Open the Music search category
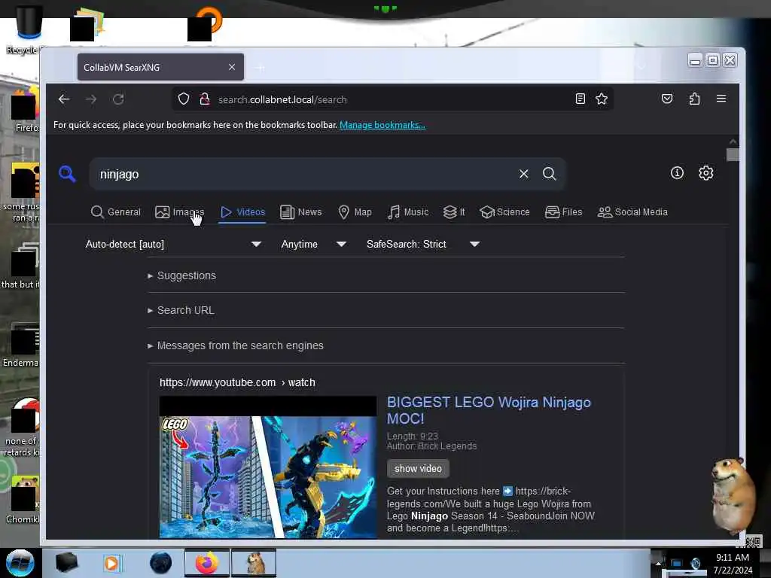The height and width of the screenshot is (578, 771). tap(407, 211)
